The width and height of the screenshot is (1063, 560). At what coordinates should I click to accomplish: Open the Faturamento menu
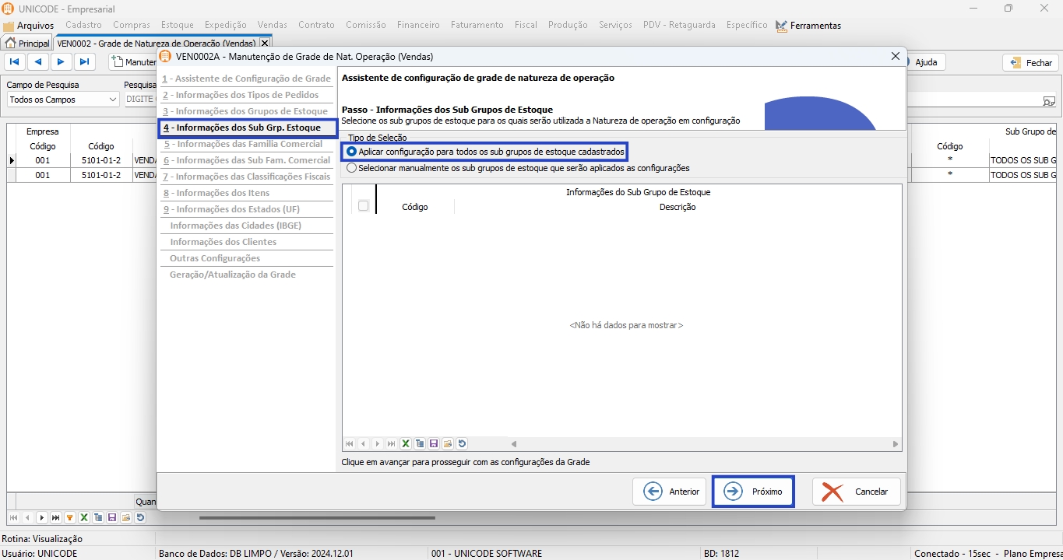477,25
